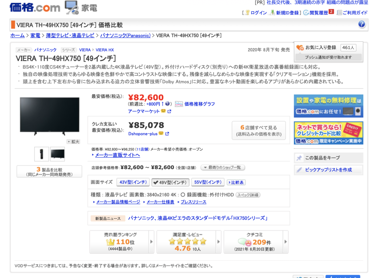The width and height of the screenshot is (372, 278).
Task: Expand the kuchikomi comments arrow
Action: (x=285, y=242)
